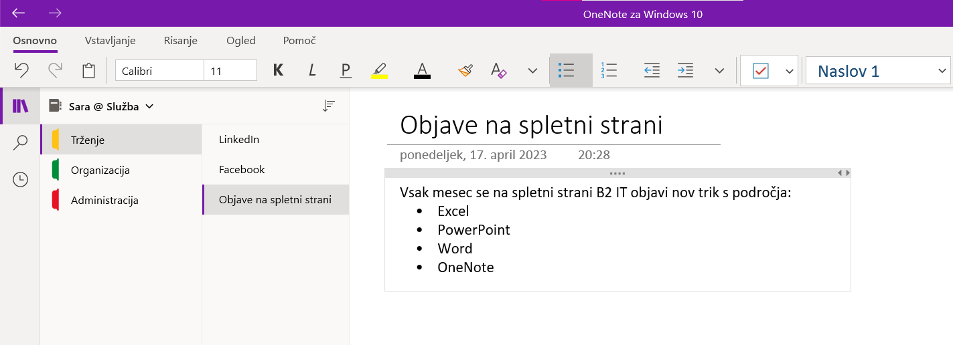This screenshot has width=953, height=345.
Task: Click the note container drag handle
Action: coord(617,173)
